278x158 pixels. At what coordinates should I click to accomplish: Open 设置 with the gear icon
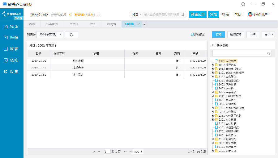11,72
